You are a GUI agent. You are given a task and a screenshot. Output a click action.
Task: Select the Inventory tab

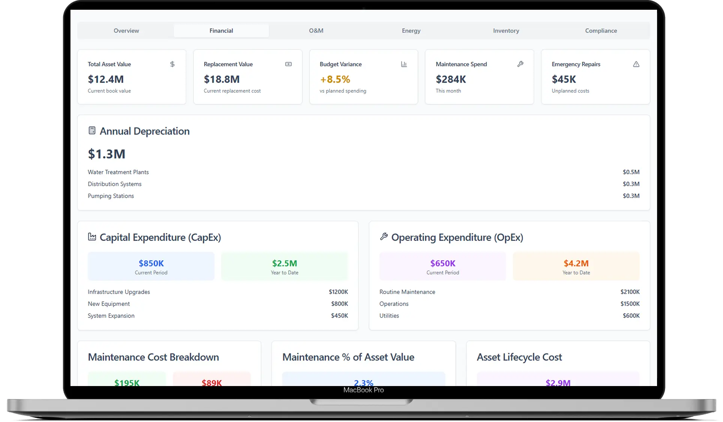pos(506,30)
